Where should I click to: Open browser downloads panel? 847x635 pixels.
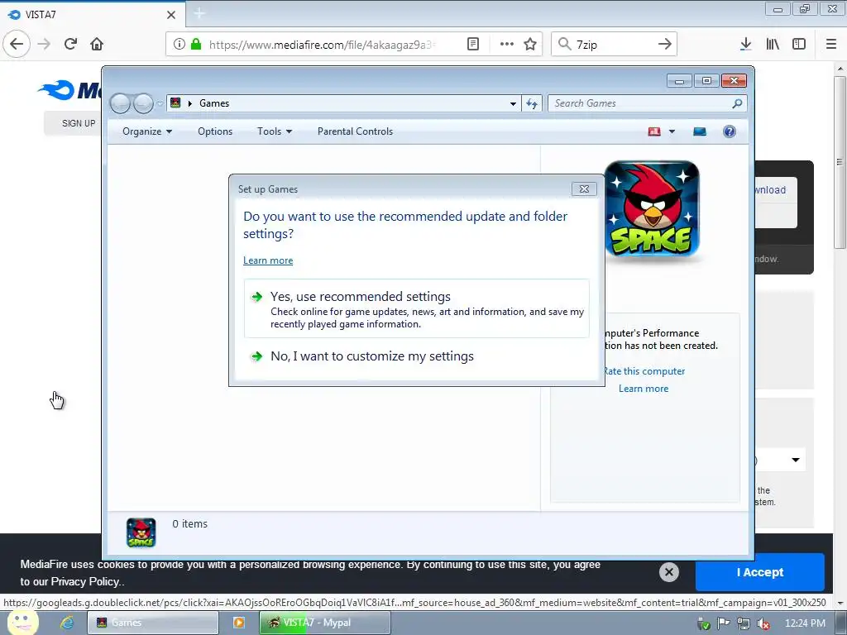tap(745, 45)
